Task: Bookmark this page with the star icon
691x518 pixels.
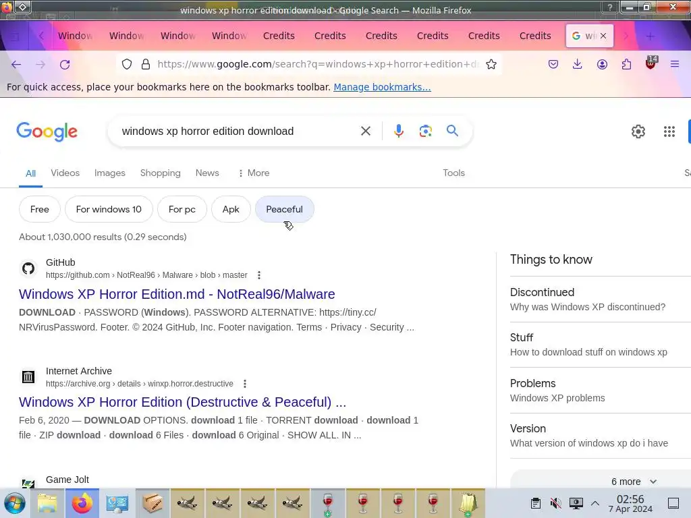Action: (491, 64)
